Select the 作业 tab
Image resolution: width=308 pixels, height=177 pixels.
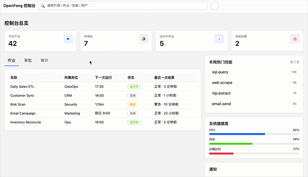point(12,60)
